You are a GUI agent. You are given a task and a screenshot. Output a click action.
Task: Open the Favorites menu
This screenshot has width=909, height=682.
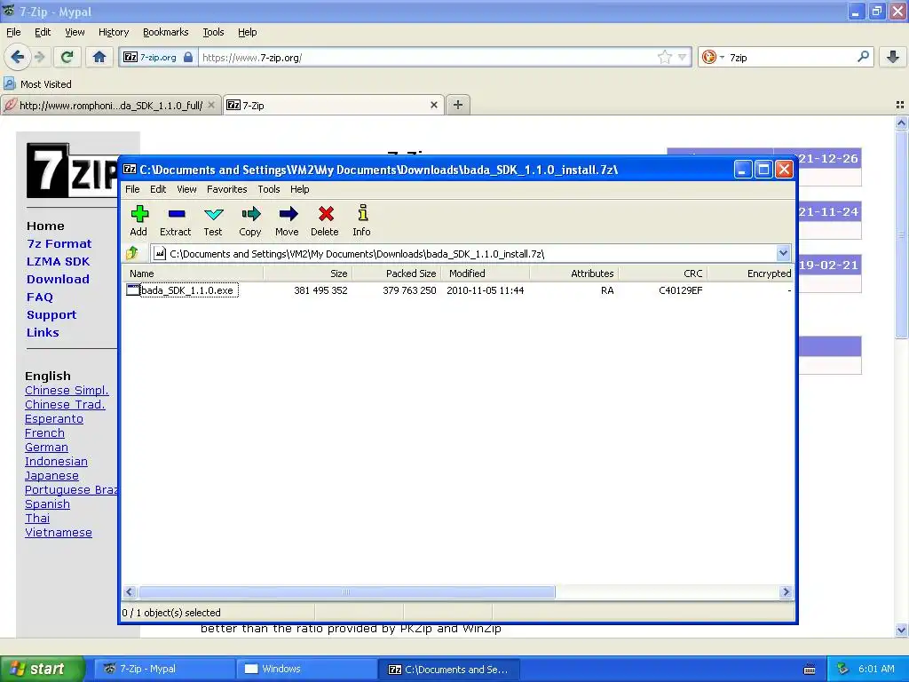point(226,189)
